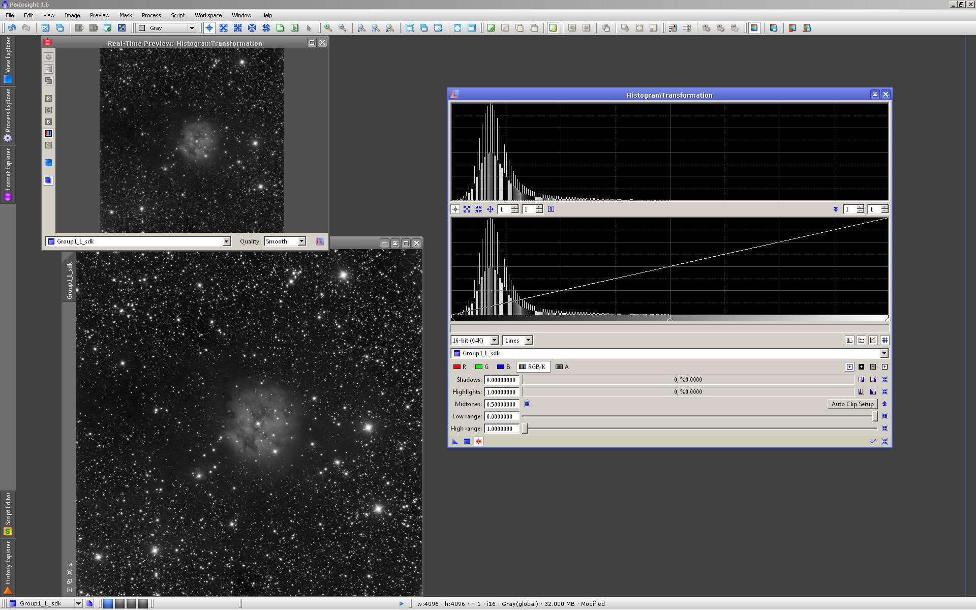The image size is (976, 610).
Task: Open the Format Explorer side panel
Action: tap(8, 174)
